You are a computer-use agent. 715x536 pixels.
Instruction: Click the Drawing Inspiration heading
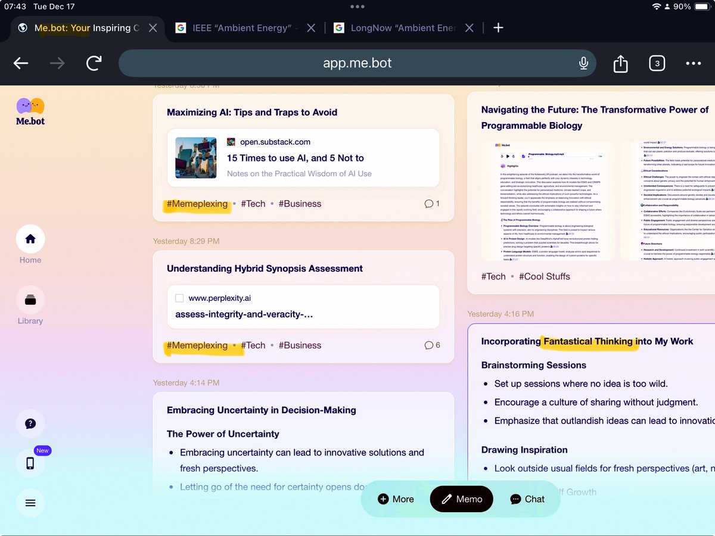tap(524, 450)
